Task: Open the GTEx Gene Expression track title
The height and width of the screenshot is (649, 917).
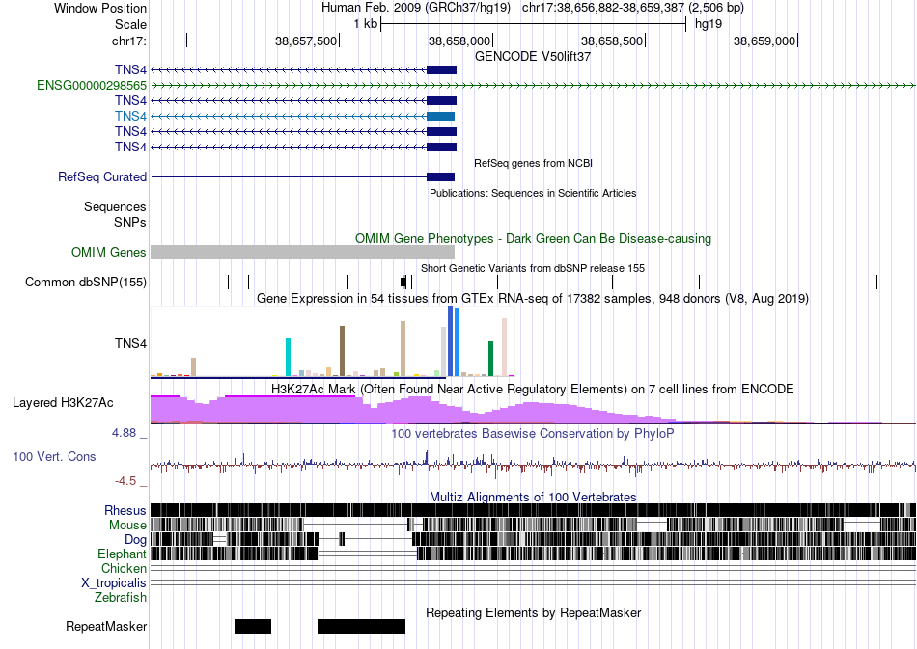Action: [533, 299]
